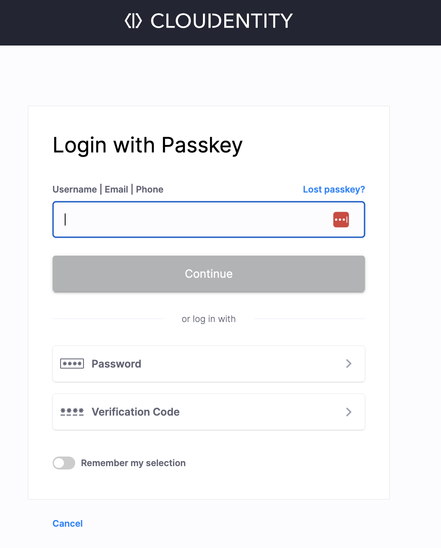Viewport: 441px width, 548px height.
Task: Click the CLOUDENTITY wordmark in the header
Action: [x=221, y=21]
